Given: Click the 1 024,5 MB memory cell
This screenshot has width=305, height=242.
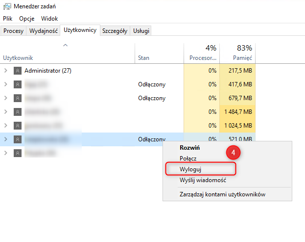Looking at the screenshot, I should [238, 125].
